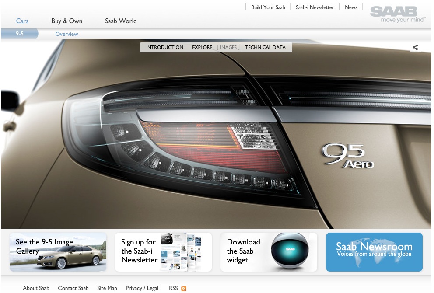The width and height of the screenshot is (434, 293).
Task: Go to the Overview section
Action: [66, 34]
